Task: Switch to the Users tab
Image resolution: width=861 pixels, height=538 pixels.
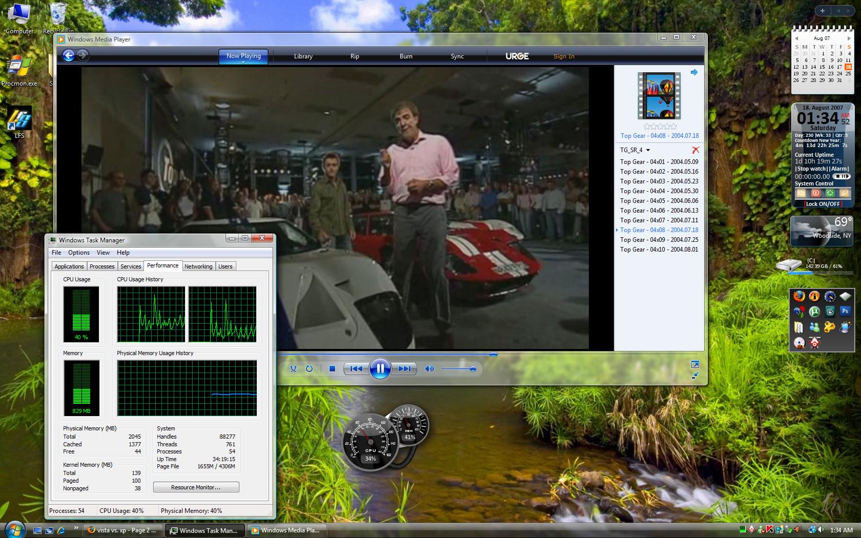Action: [225, 266]
